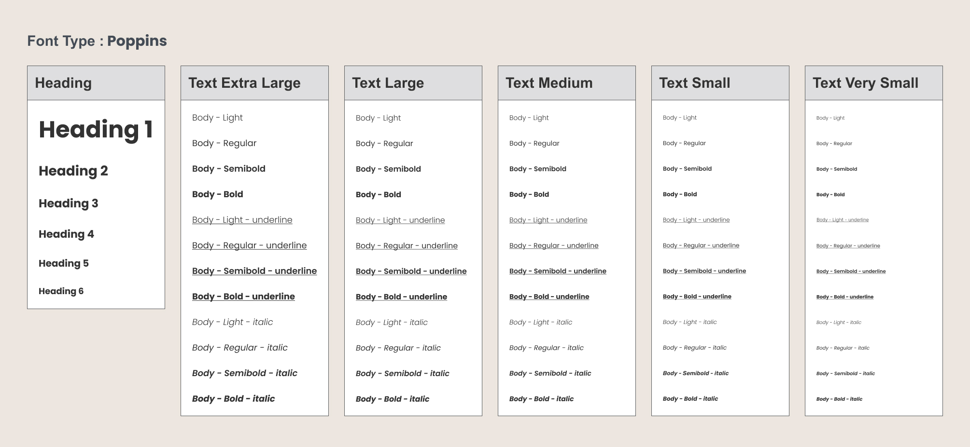The height and width of the screenshot is (447, 970).
Task: Select the 'Text Very Small' card header
Action: coord(873,83)
